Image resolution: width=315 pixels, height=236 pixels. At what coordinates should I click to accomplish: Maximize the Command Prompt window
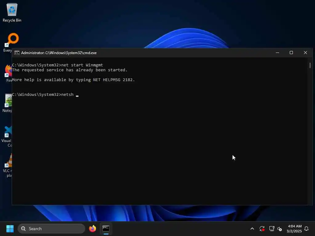tap(291, 53)
